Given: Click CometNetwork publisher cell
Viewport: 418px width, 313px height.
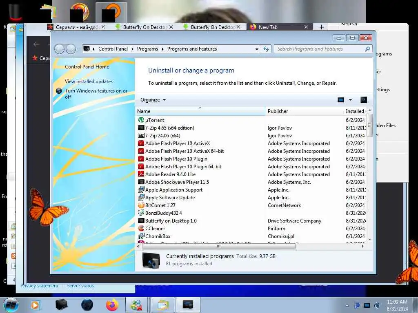Looking at the screenshot, I should coord(284,205).
